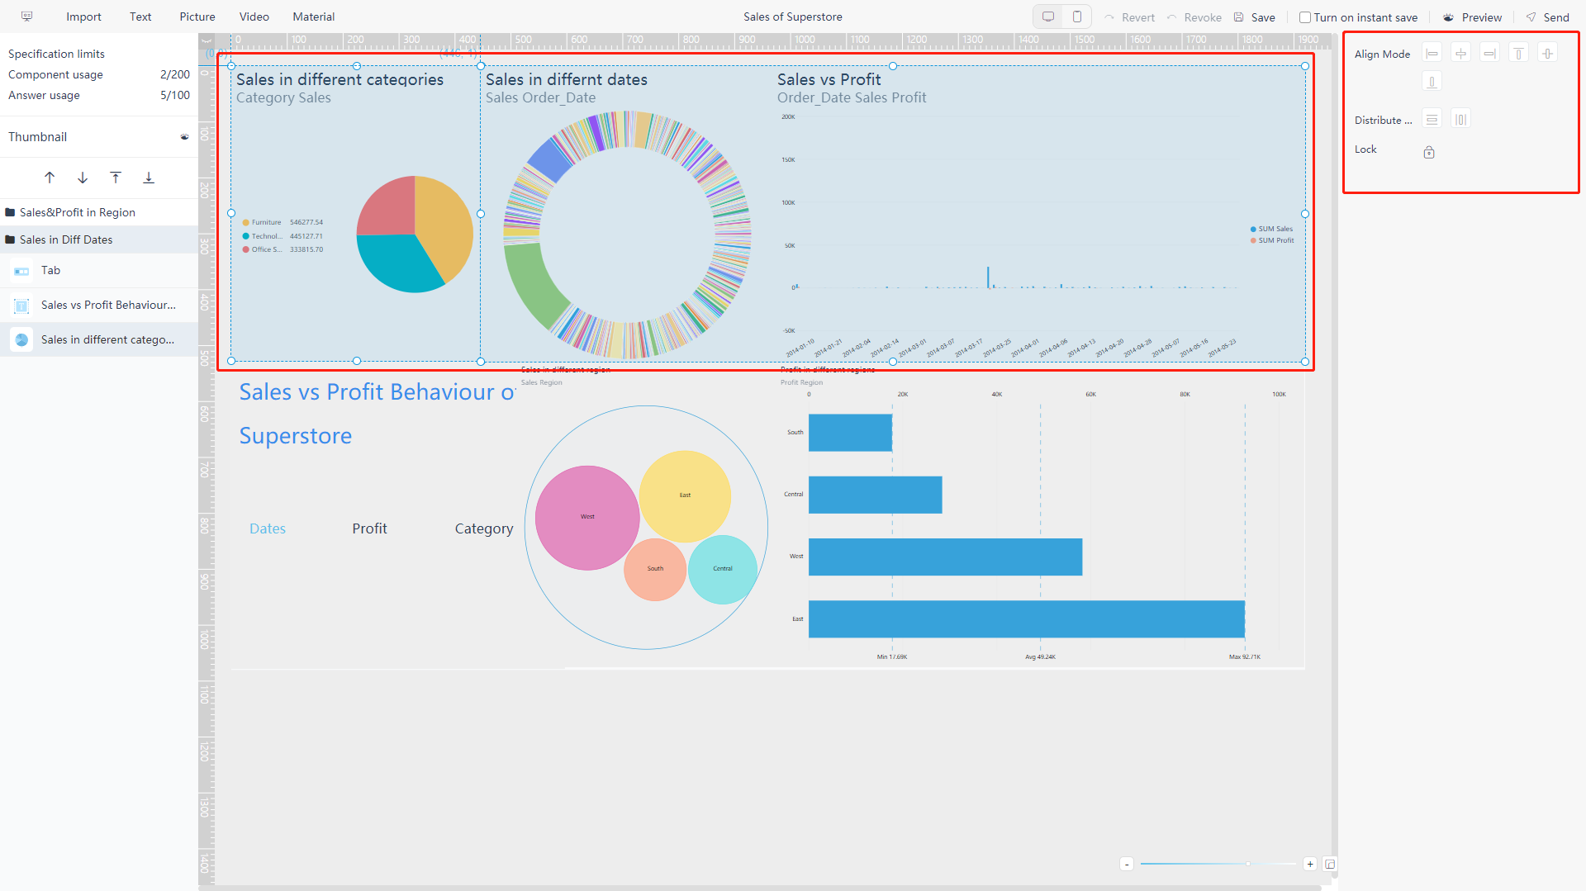Click the East bar in Profit Region chart
The image size is (1586, 891).
(x=1026, y=619)
